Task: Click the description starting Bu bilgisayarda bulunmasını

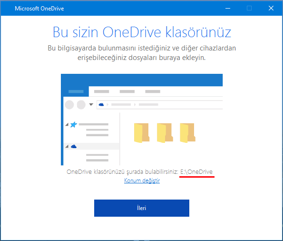Action: (142, 53)
